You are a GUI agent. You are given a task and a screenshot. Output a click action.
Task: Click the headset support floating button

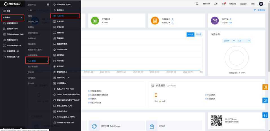(x=265, y=115)
